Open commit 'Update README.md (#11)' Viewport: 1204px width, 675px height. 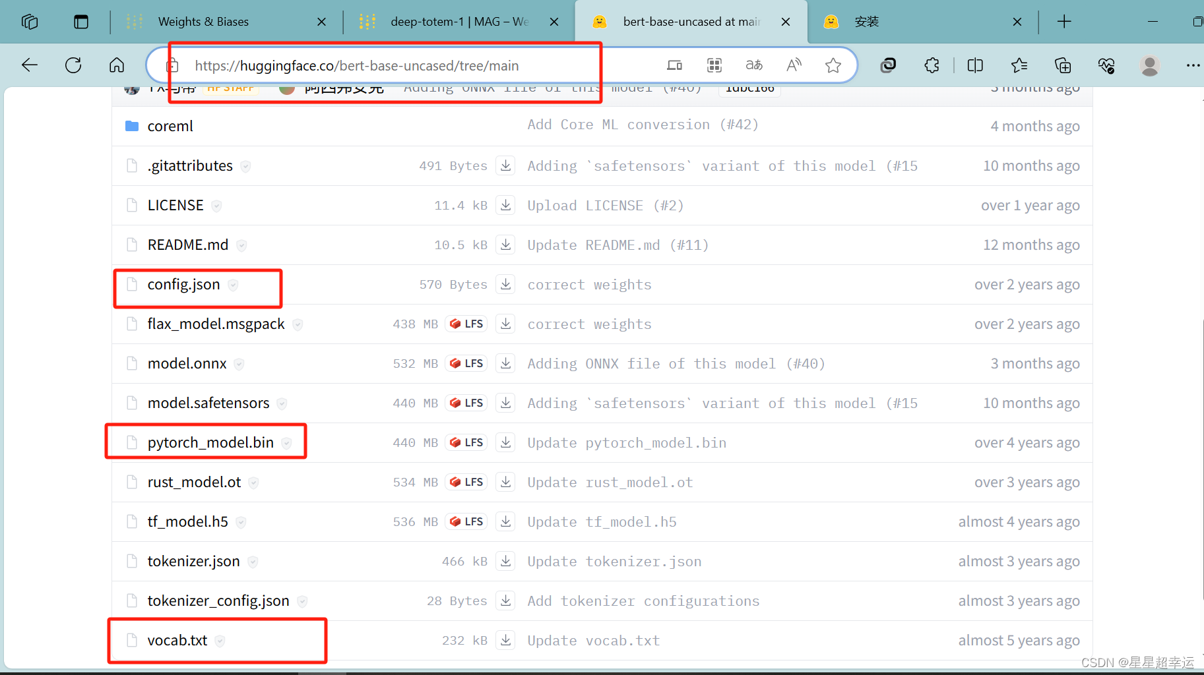tap(618, 245)
